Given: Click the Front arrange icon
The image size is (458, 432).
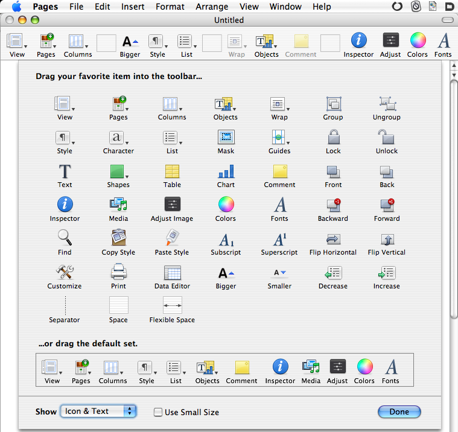Looking at the screenshot, I should tap(333, 172).
